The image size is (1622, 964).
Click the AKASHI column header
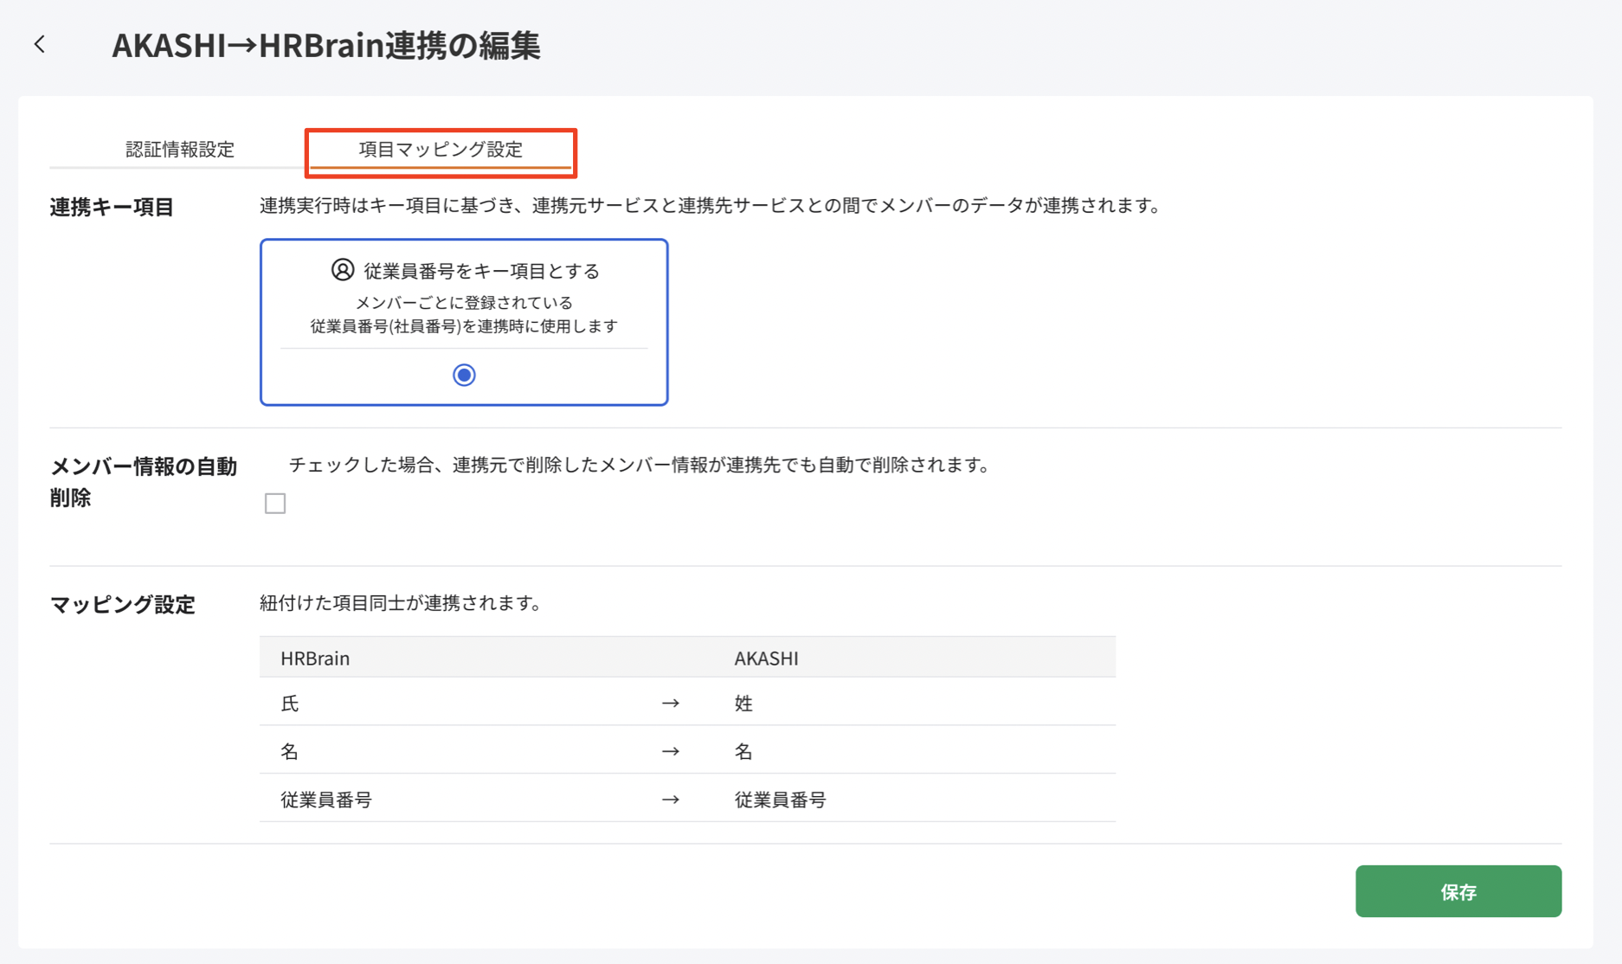click(766, 658)
